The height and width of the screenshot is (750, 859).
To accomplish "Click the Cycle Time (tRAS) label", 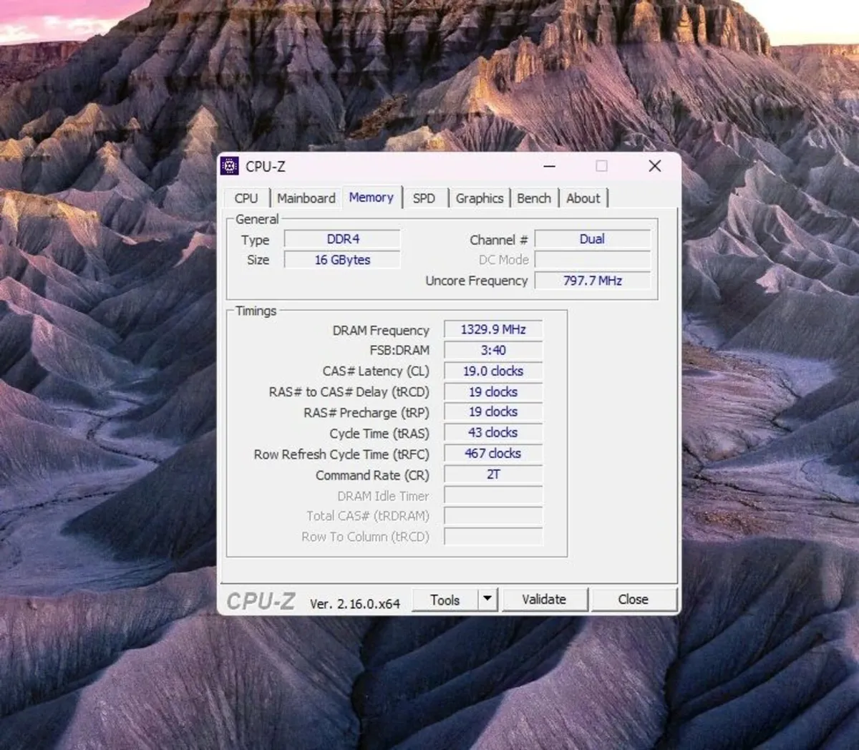I will point(379,434).
